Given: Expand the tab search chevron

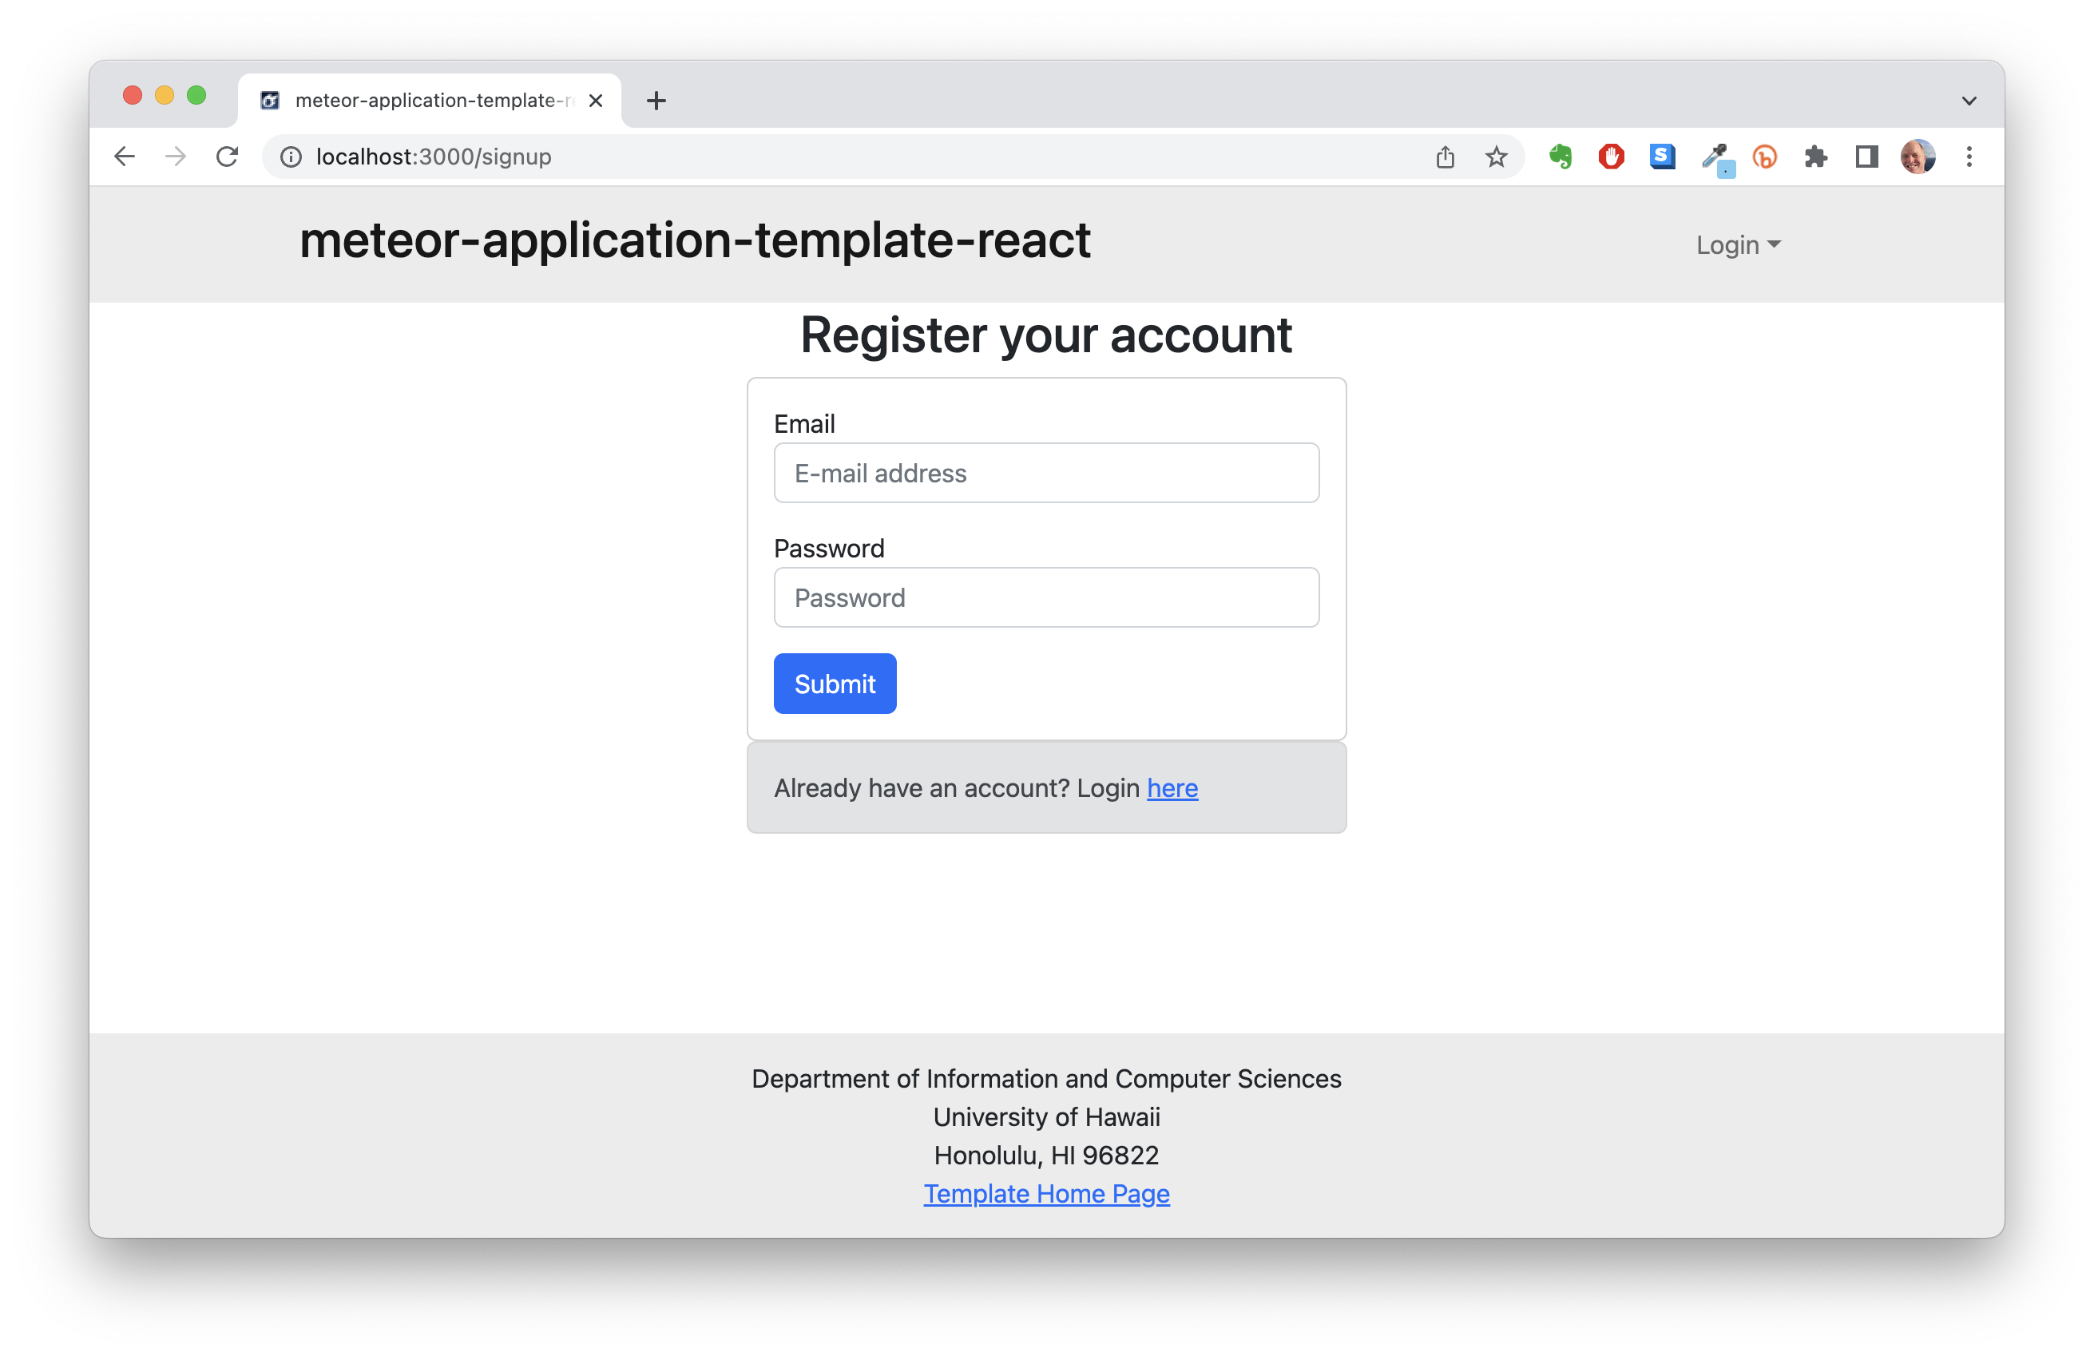Looking at the screenshot, I should tap(1969, 101).
